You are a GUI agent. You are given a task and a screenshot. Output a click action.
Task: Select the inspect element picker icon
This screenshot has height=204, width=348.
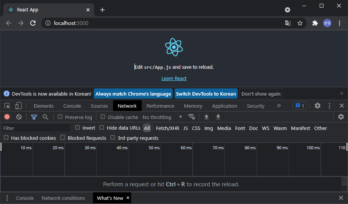[7, 106]
